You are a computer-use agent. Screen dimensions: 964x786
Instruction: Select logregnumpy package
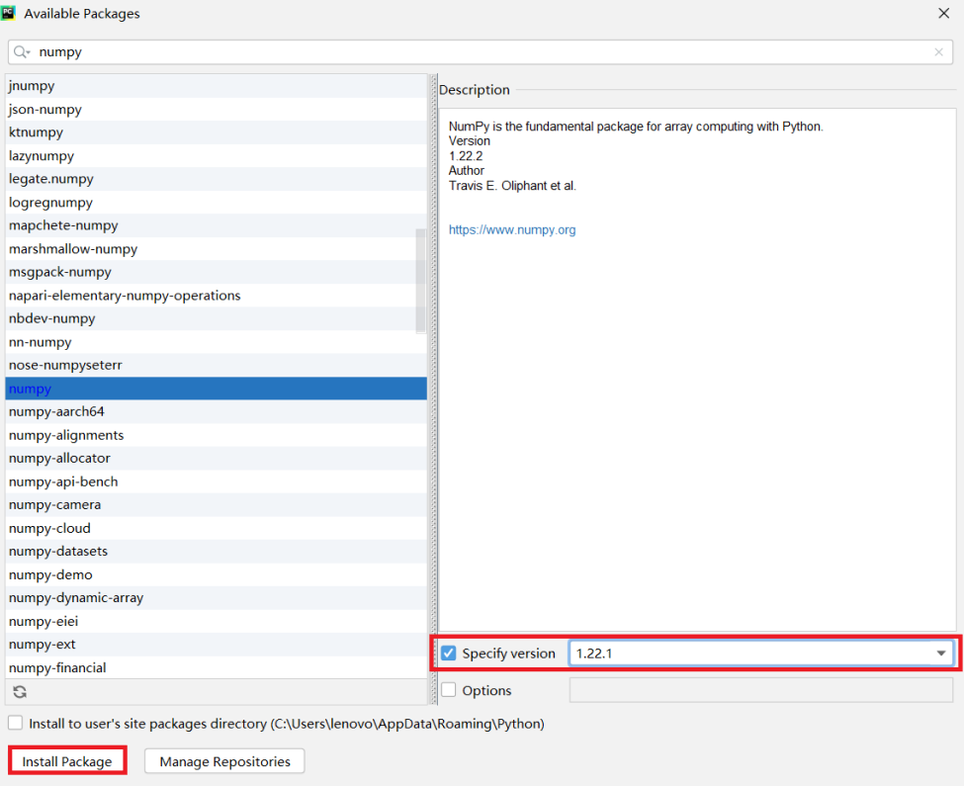point(216,202)
